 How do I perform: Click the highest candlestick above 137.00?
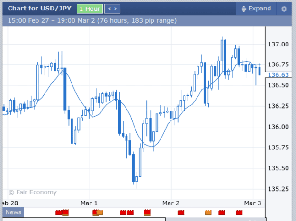tap(222, 50)
